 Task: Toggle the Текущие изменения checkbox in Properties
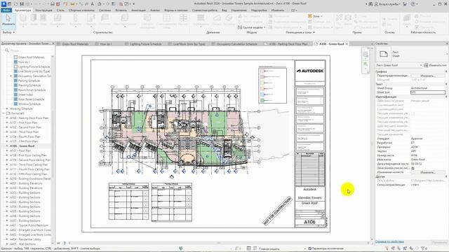(x=413, y=113)
